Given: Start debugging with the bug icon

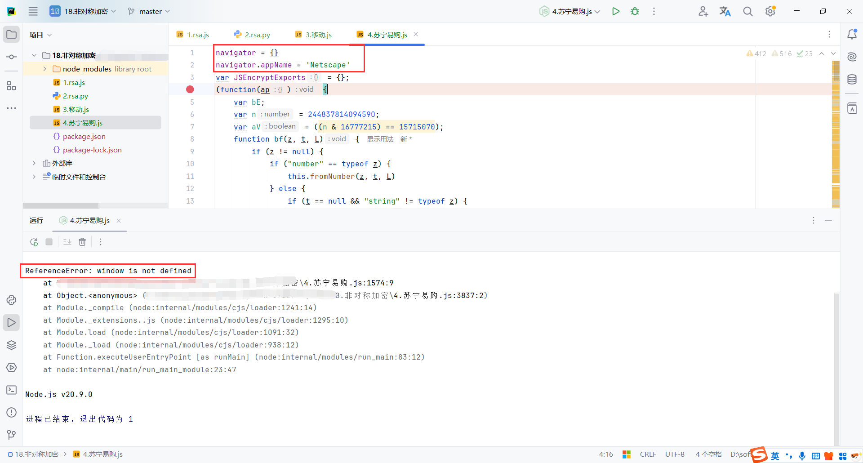Looking at the screenshot, I should tap(635, 11).
